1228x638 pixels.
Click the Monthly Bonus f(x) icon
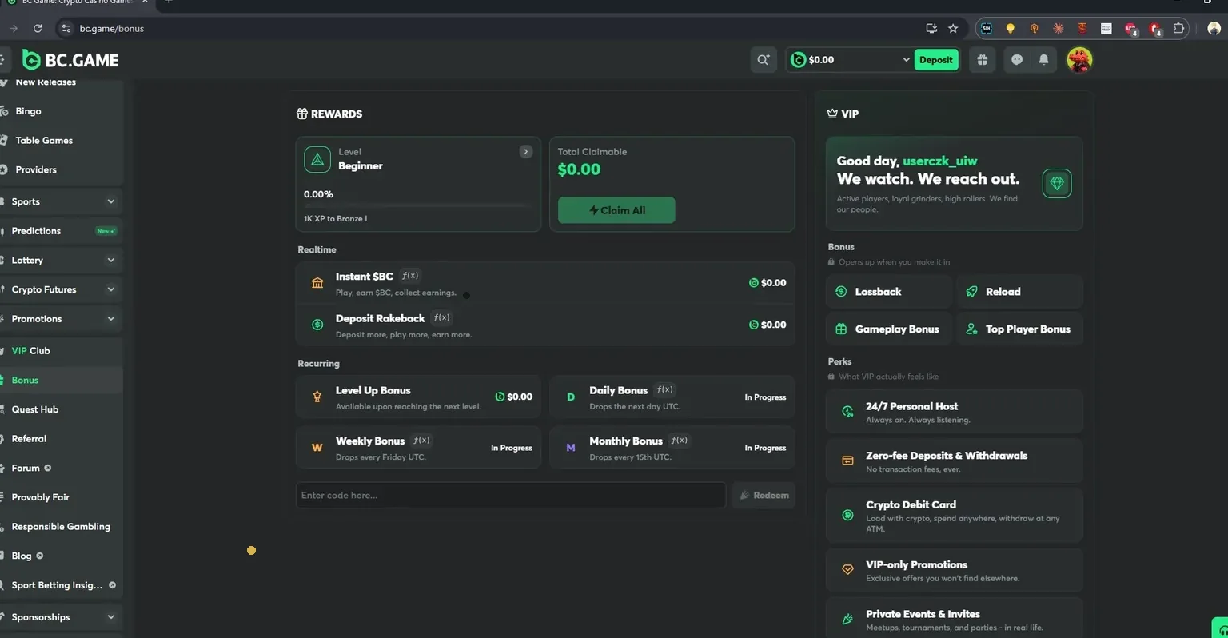(x=680, y=441)
